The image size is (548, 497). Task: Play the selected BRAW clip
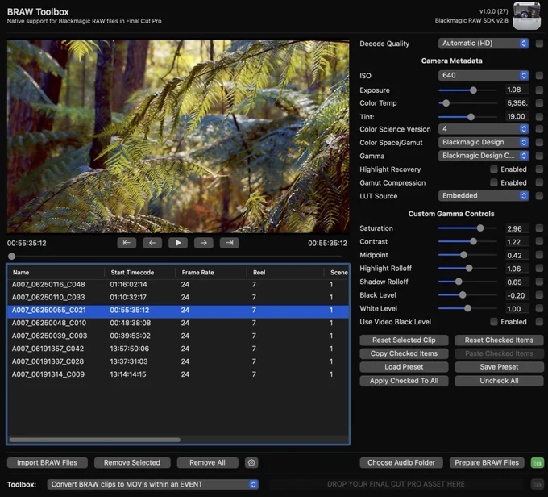click(178, 243)
